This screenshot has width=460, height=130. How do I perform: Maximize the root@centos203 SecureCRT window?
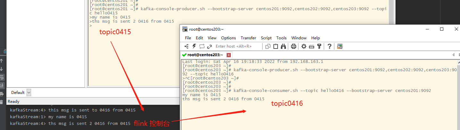point(442,29)
